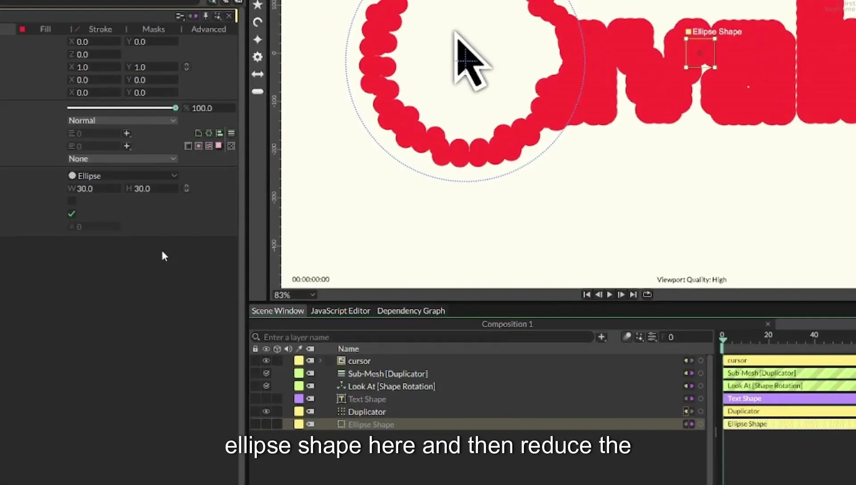Click the plus button beside first deformer field
856x485 pixels.
[127, 133]
